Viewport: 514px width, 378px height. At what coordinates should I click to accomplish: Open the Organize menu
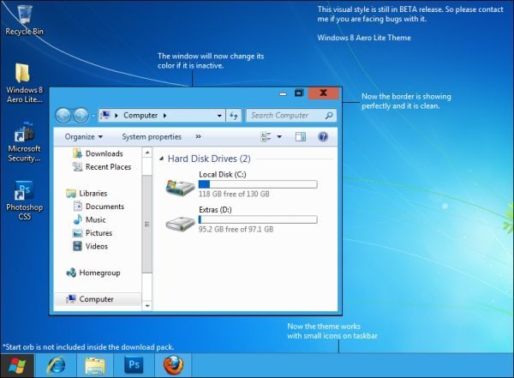point(84,137)
